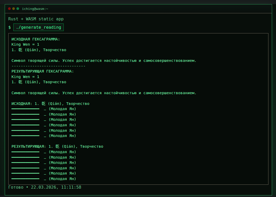Select the iching@wasm:~ title text

(x=35, y=9)
